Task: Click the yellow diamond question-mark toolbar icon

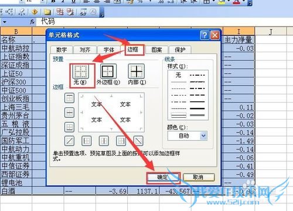Action: coord(35,12)
